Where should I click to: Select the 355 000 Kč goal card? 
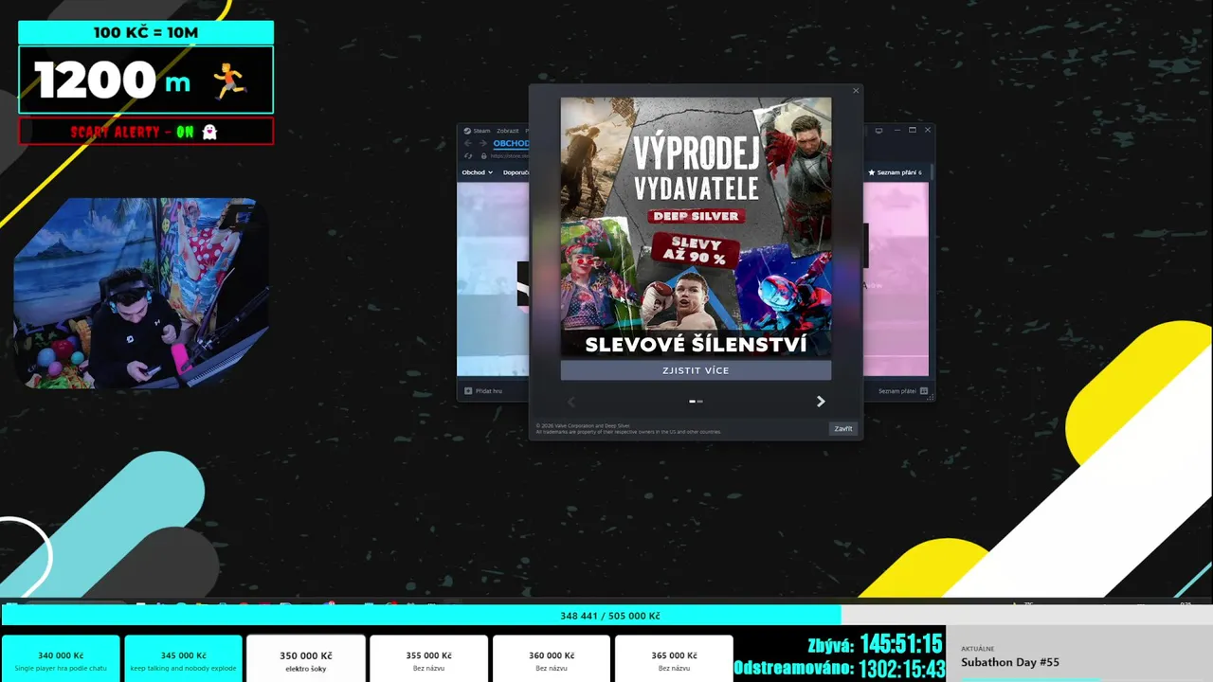[428, 659]
